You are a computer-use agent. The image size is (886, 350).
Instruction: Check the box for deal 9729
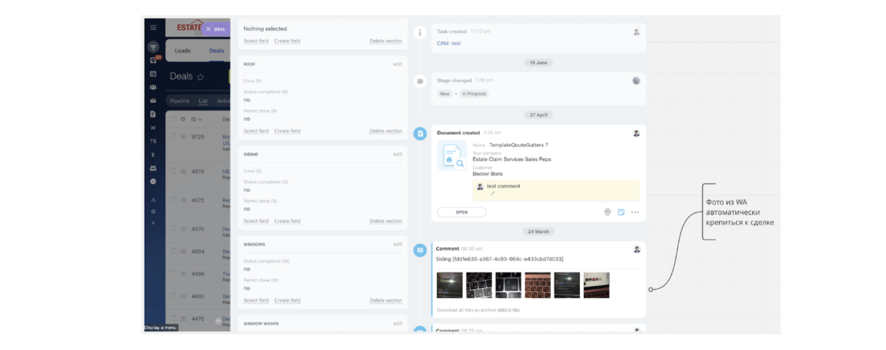pyautogui.click(x=173, y=137)
